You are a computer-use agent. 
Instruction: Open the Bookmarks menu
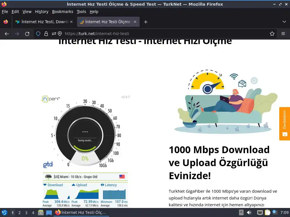pyautogui.click(x=63, y=12)
